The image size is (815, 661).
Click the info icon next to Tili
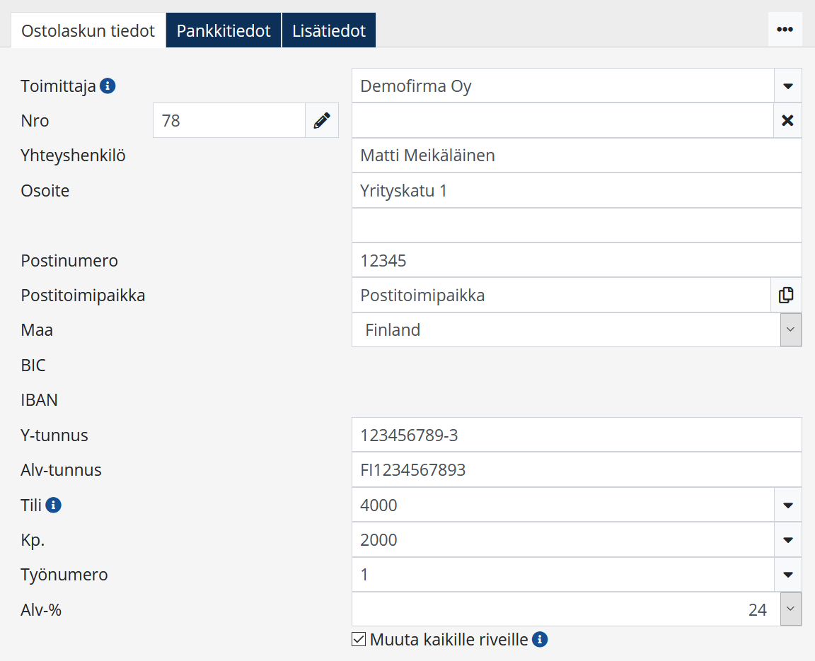point(54,505)
